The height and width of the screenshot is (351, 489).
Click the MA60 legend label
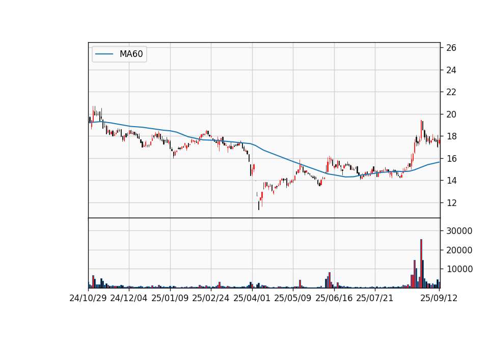(x=131, y=54)
